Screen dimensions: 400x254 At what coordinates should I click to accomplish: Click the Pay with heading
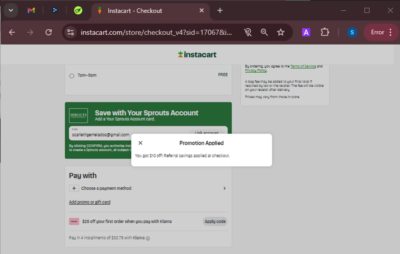click(83, 176)
